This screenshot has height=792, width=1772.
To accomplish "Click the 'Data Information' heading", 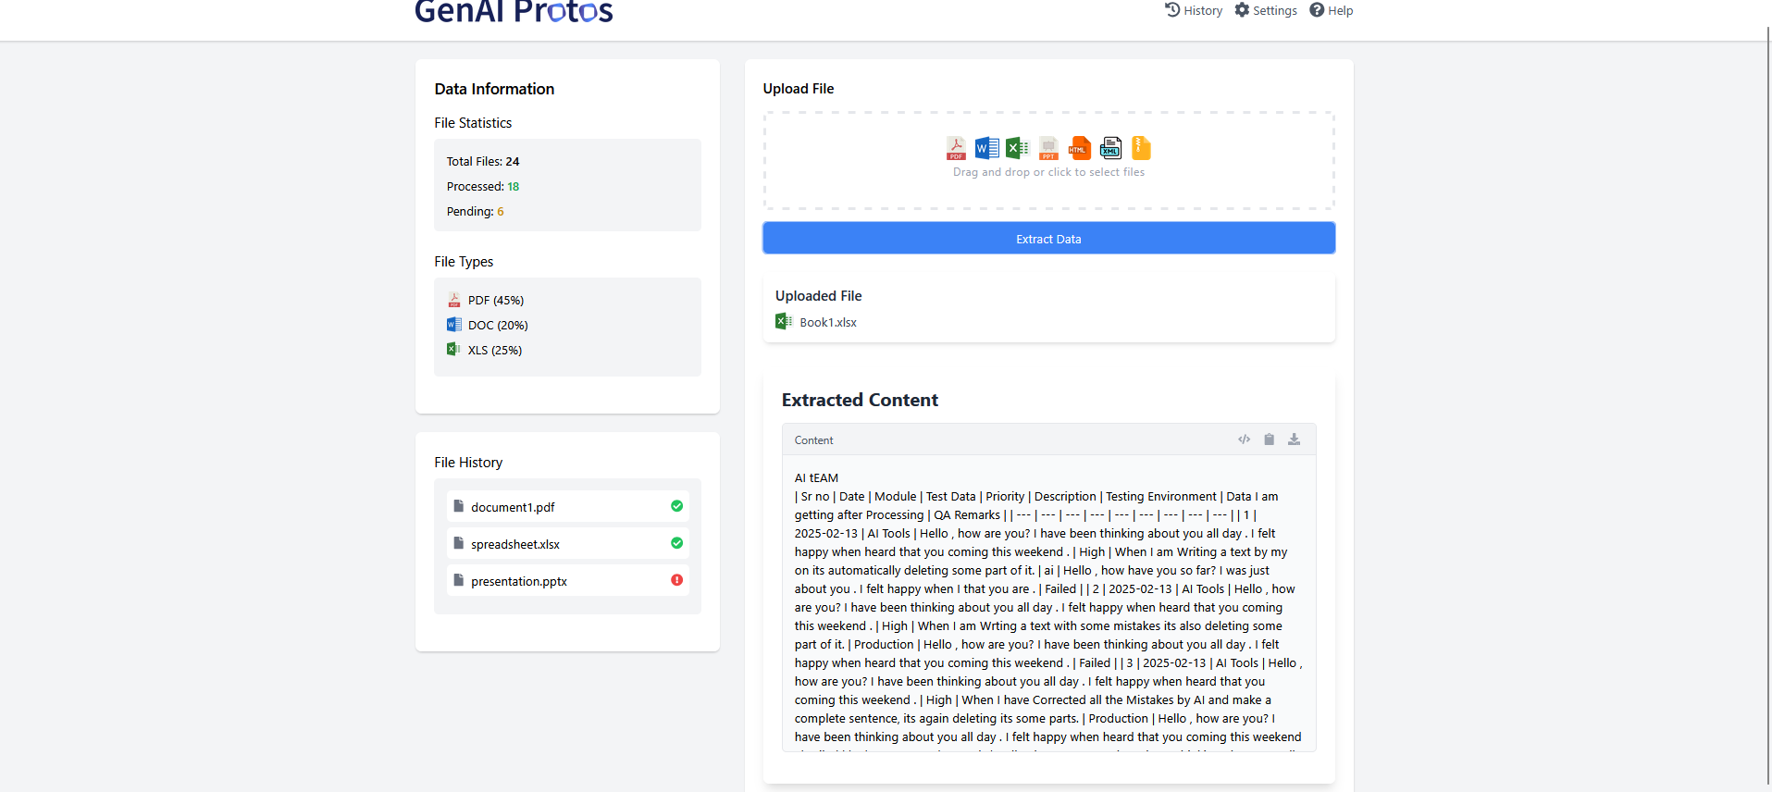I will click(x=494, y=89).
